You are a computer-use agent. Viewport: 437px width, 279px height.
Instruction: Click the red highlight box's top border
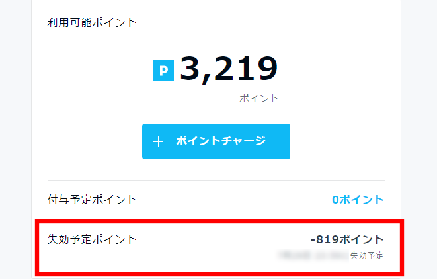point(218,221)
